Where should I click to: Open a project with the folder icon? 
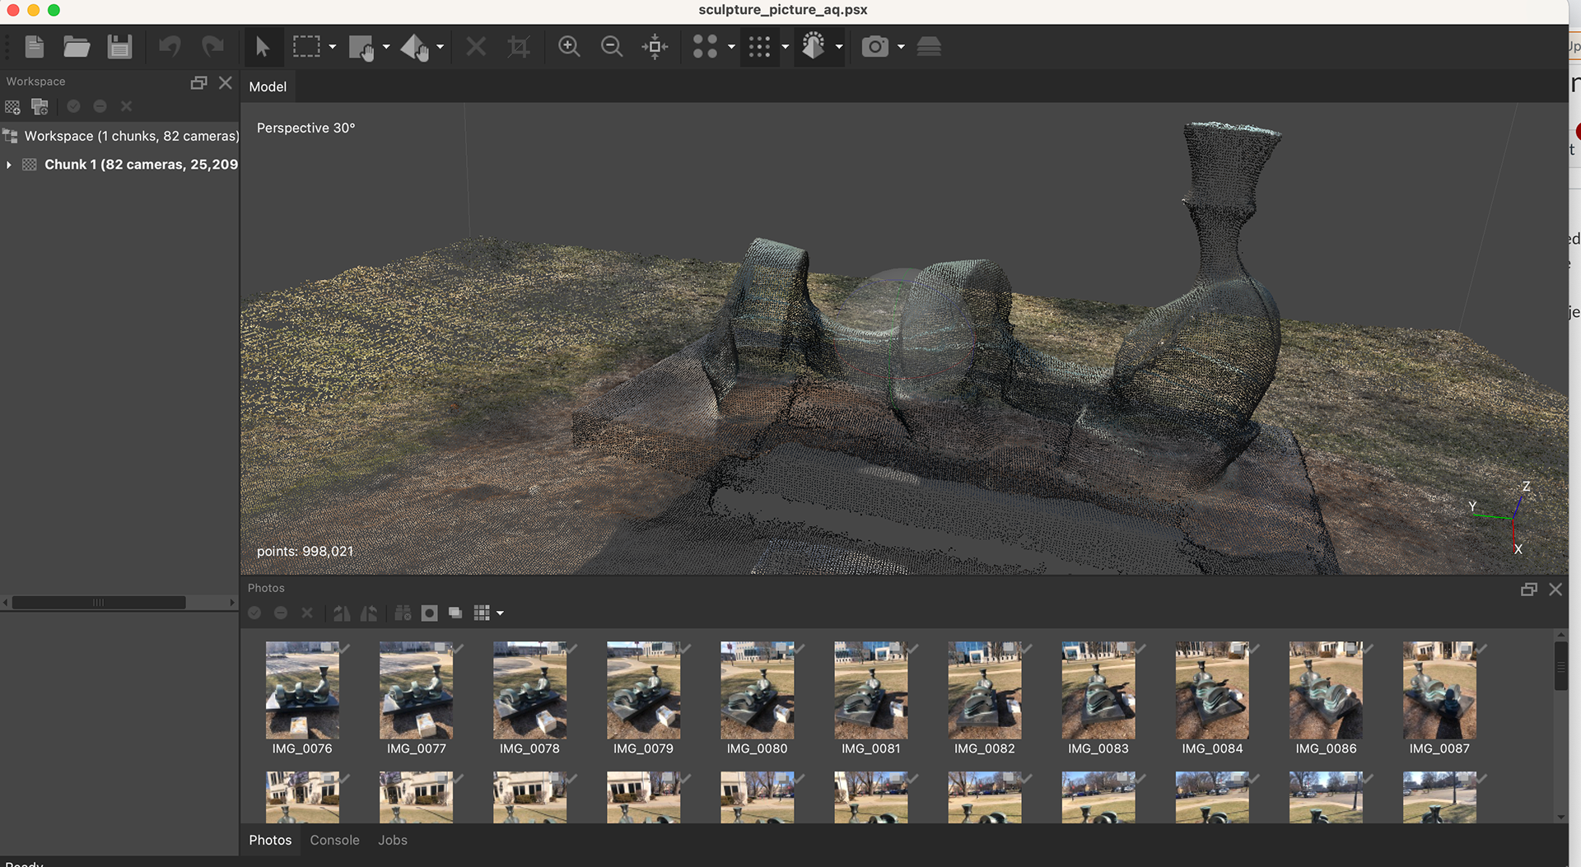point(77,47)
